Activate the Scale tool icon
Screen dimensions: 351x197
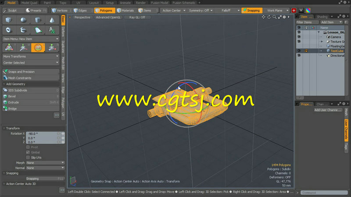52,48
